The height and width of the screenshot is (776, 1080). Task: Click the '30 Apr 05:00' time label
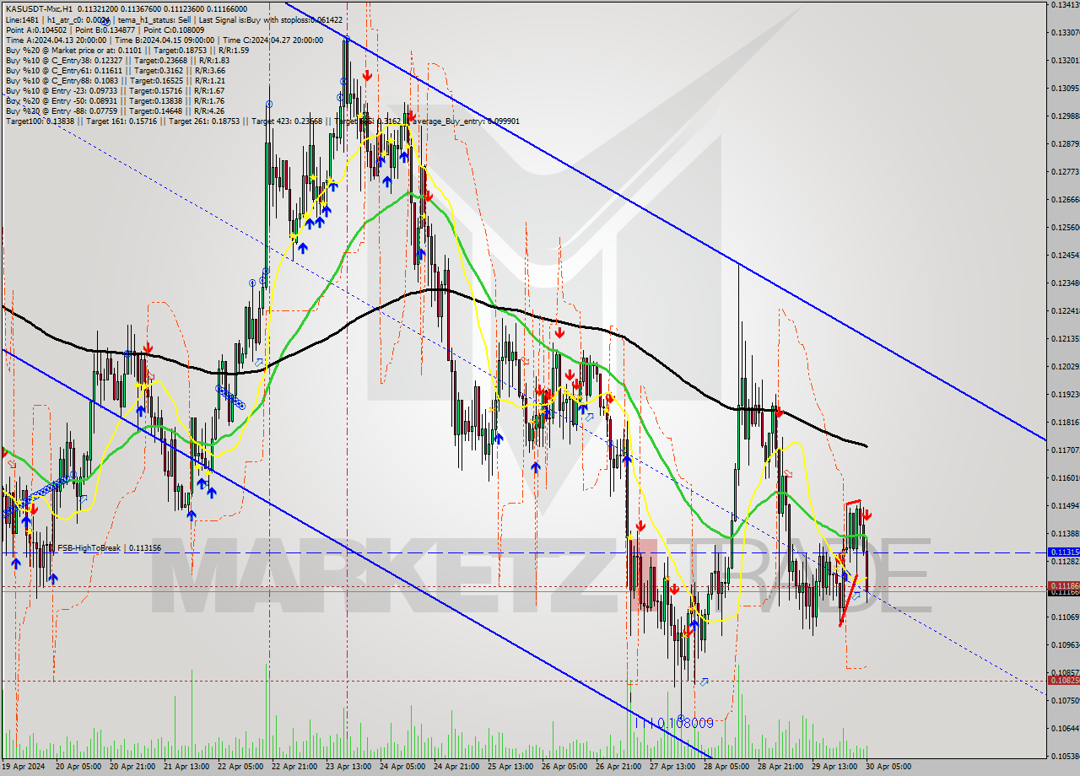coord(889,767)
